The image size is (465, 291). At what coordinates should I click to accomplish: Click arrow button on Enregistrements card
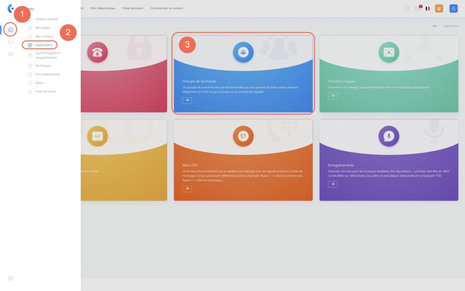coord(332,184)
